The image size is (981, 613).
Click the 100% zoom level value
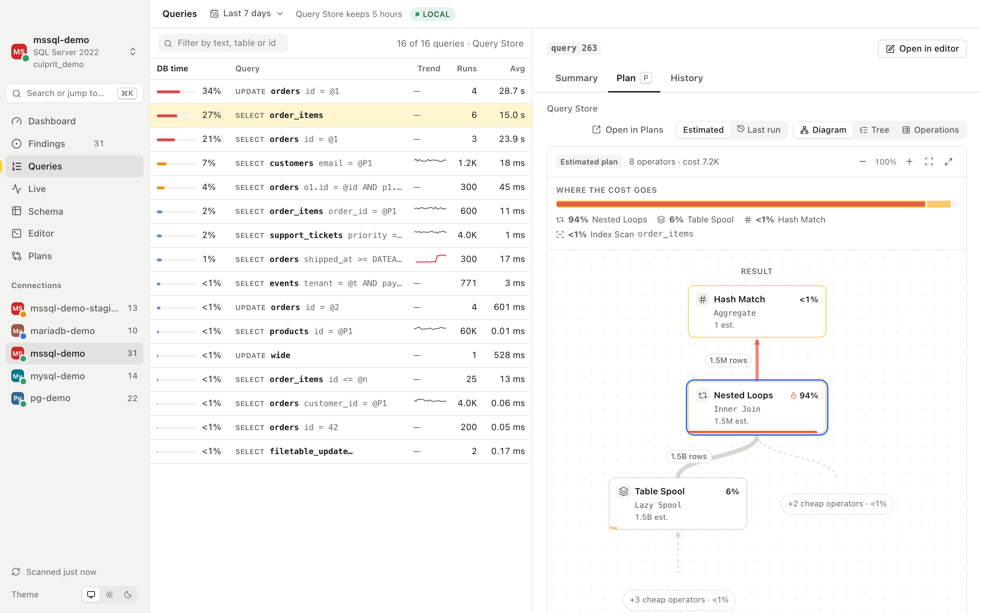[885, 162]
